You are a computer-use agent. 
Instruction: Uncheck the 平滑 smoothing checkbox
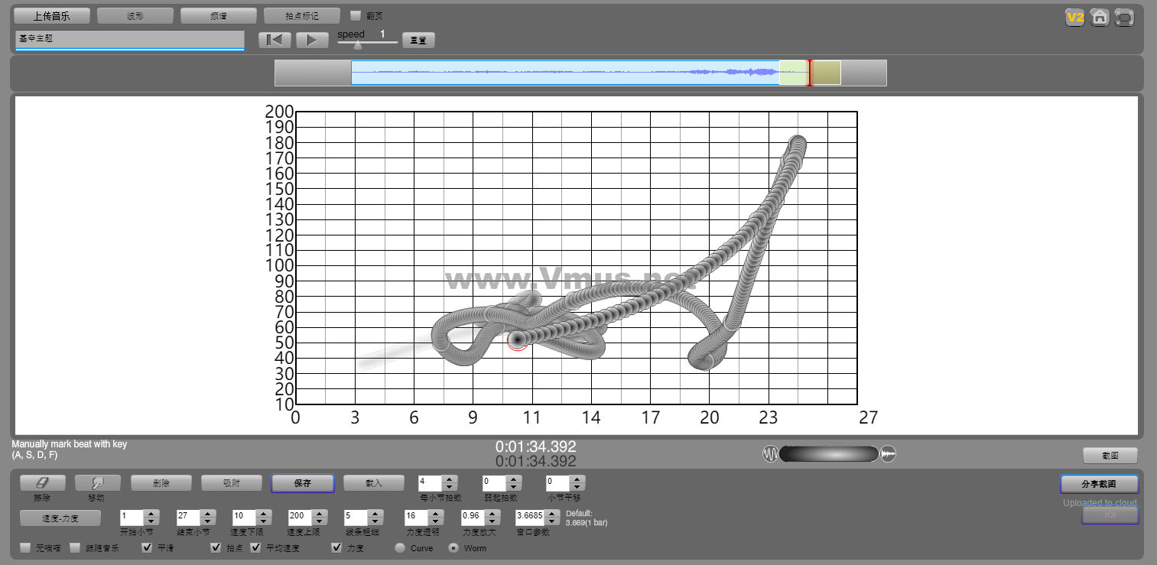tap(148, 547)
